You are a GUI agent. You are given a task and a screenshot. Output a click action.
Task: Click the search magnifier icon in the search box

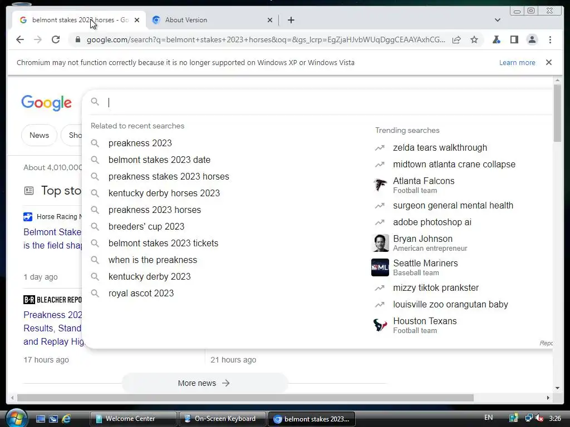(x=95, y=102)
